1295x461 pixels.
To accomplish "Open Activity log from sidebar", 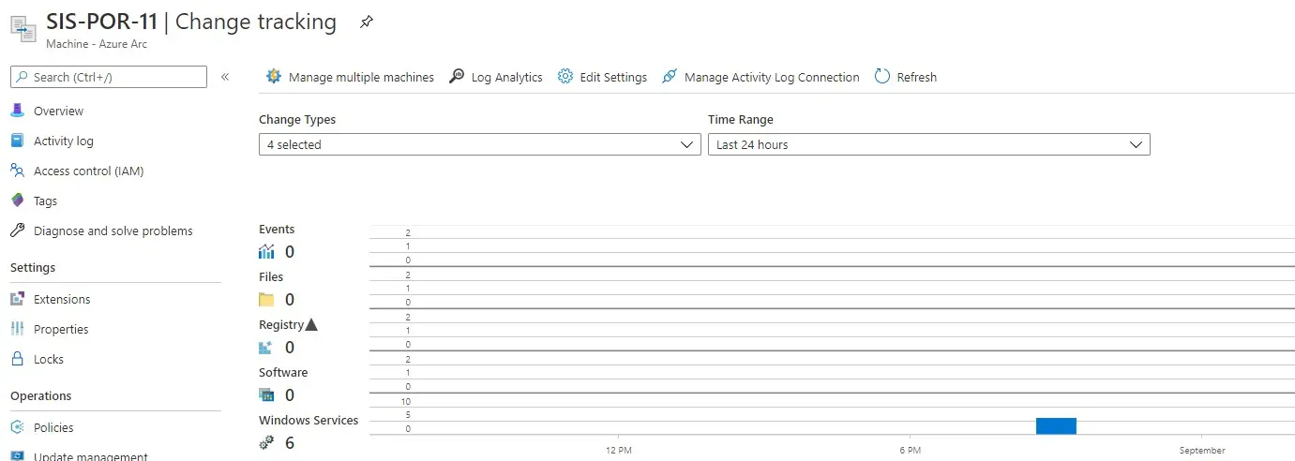I will tap(63, 141).
